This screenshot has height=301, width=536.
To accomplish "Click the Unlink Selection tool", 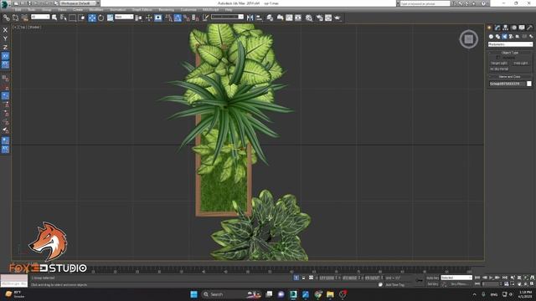I will (15, 18).
